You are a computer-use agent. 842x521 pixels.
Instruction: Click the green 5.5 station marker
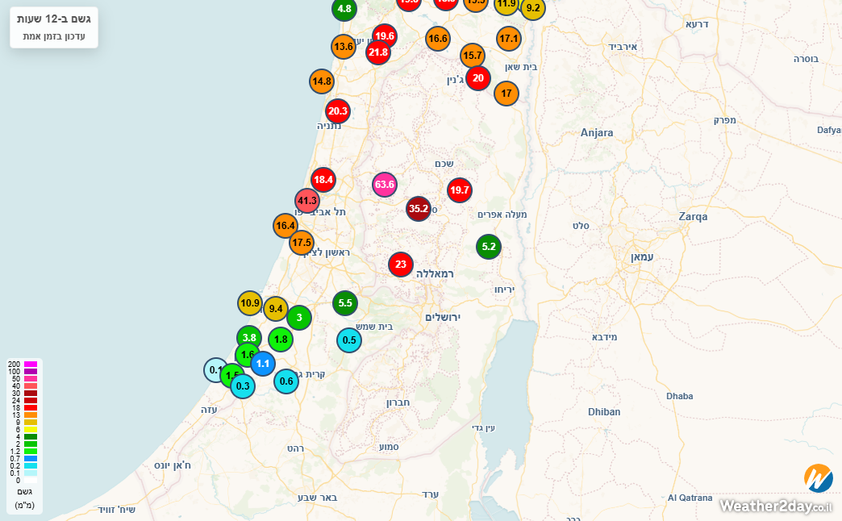(345, 303)
